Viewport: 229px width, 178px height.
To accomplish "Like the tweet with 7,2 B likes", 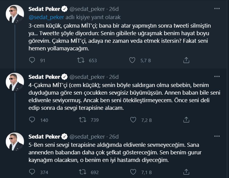I will [132, 120].
